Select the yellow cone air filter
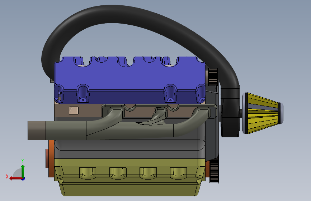The height and width of the screenshot is (201, 311). 263,113
